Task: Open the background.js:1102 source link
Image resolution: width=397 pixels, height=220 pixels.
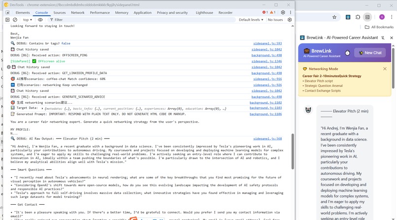Action: pyautogui.click(x=265, y=103)
